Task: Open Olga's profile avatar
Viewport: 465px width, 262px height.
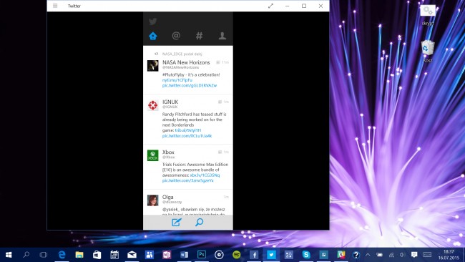Action: 152,200
